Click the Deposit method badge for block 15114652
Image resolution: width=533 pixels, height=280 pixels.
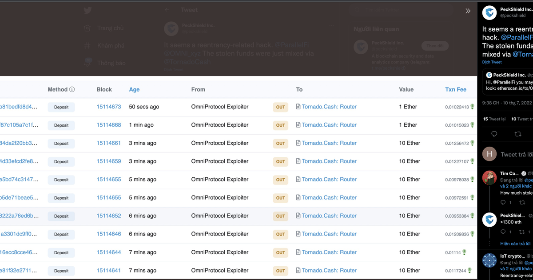(x=61, y=216)
